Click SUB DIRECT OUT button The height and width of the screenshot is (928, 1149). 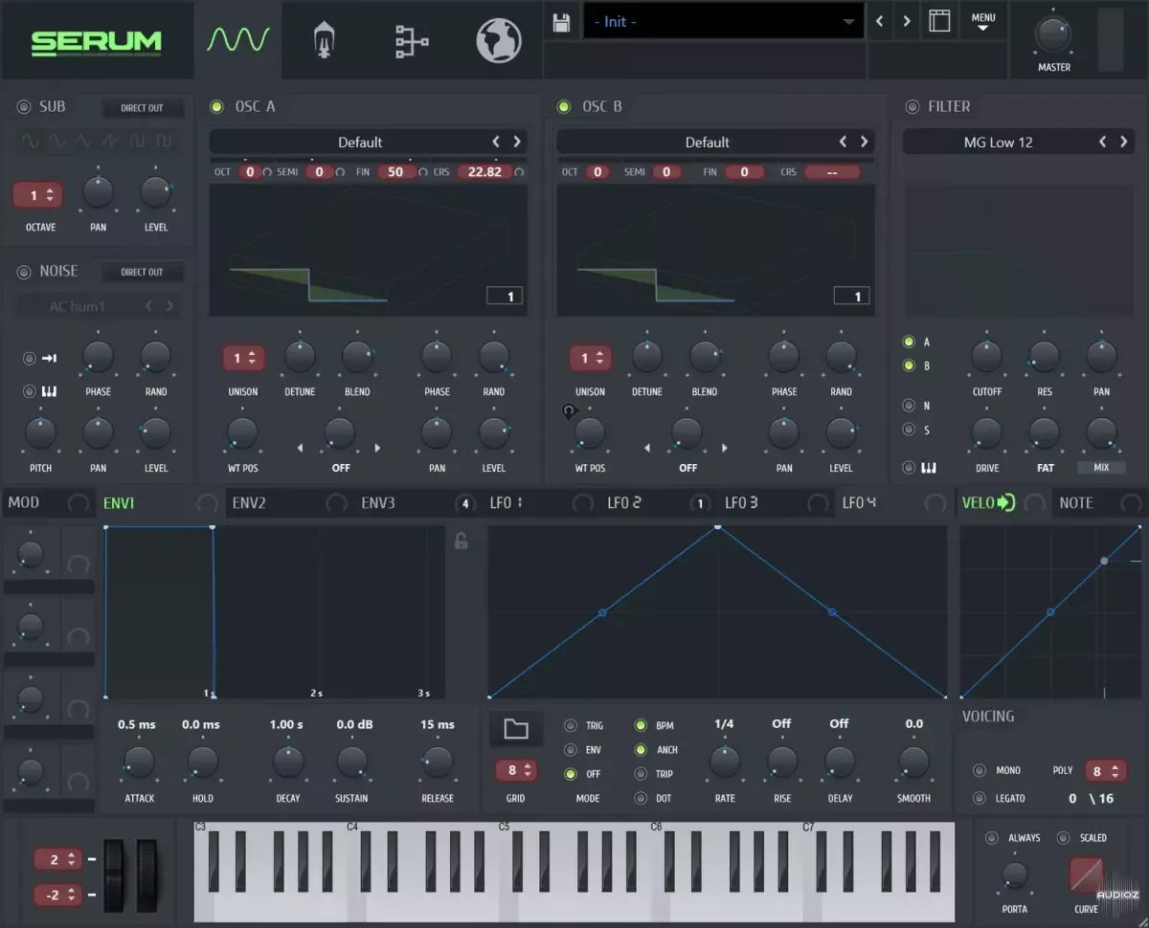[142, 108]
